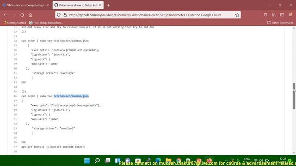Close the Kubernetes GitHub tab
The image size is (296, 166).
100,5
